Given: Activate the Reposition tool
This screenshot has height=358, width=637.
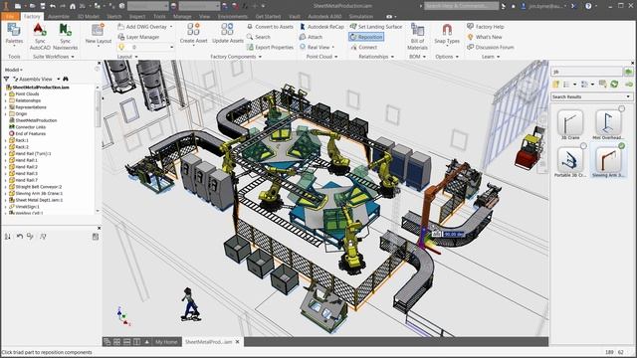Looking at the screenshot, I should point(366,37).
